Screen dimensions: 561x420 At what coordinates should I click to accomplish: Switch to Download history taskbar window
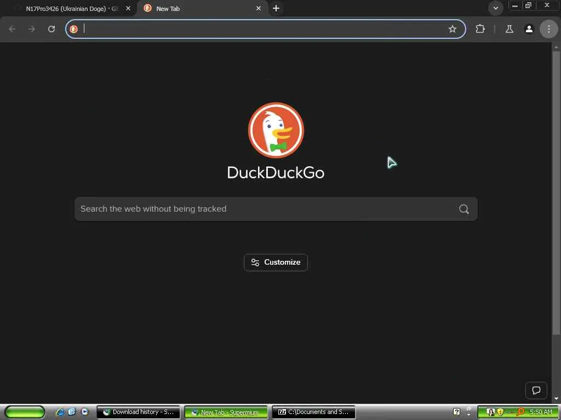[x=138, y=412]
